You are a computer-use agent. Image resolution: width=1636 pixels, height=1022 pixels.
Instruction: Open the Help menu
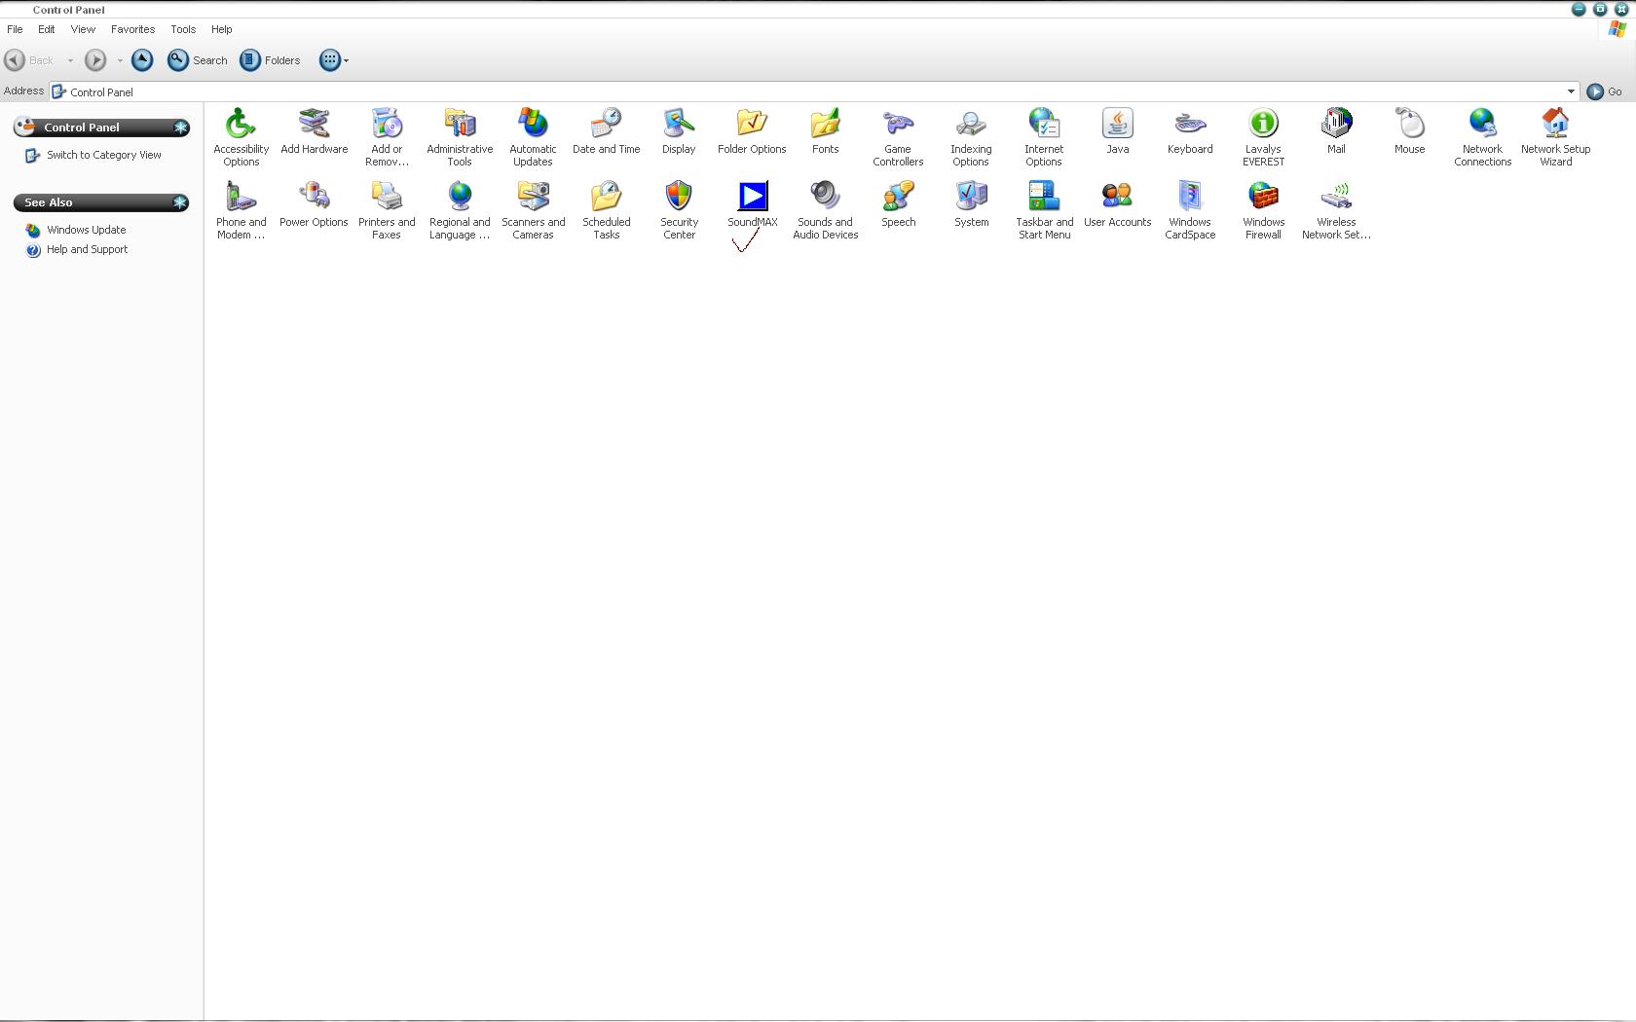point(221,29)
